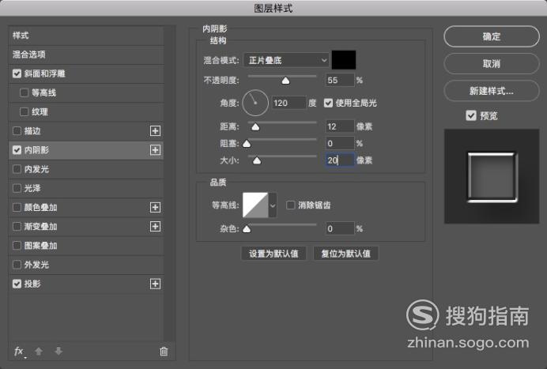The width and height of the screenshot is (547, 369).
Task: Toggle the 使用全局光 checkbox
Action: tap(328, 103)
